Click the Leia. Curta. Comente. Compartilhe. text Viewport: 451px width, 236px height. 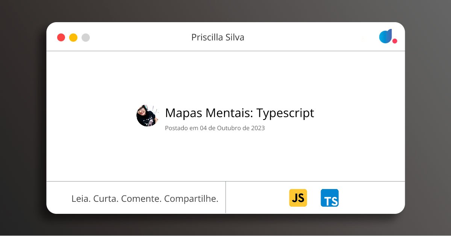coord(145,198)
